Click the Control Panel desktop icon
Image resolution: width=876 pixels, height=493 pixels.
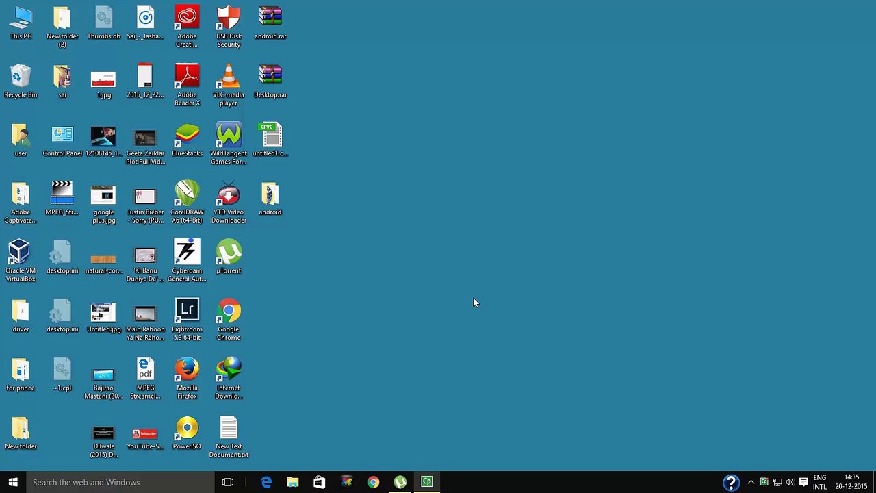pos(62,140)
